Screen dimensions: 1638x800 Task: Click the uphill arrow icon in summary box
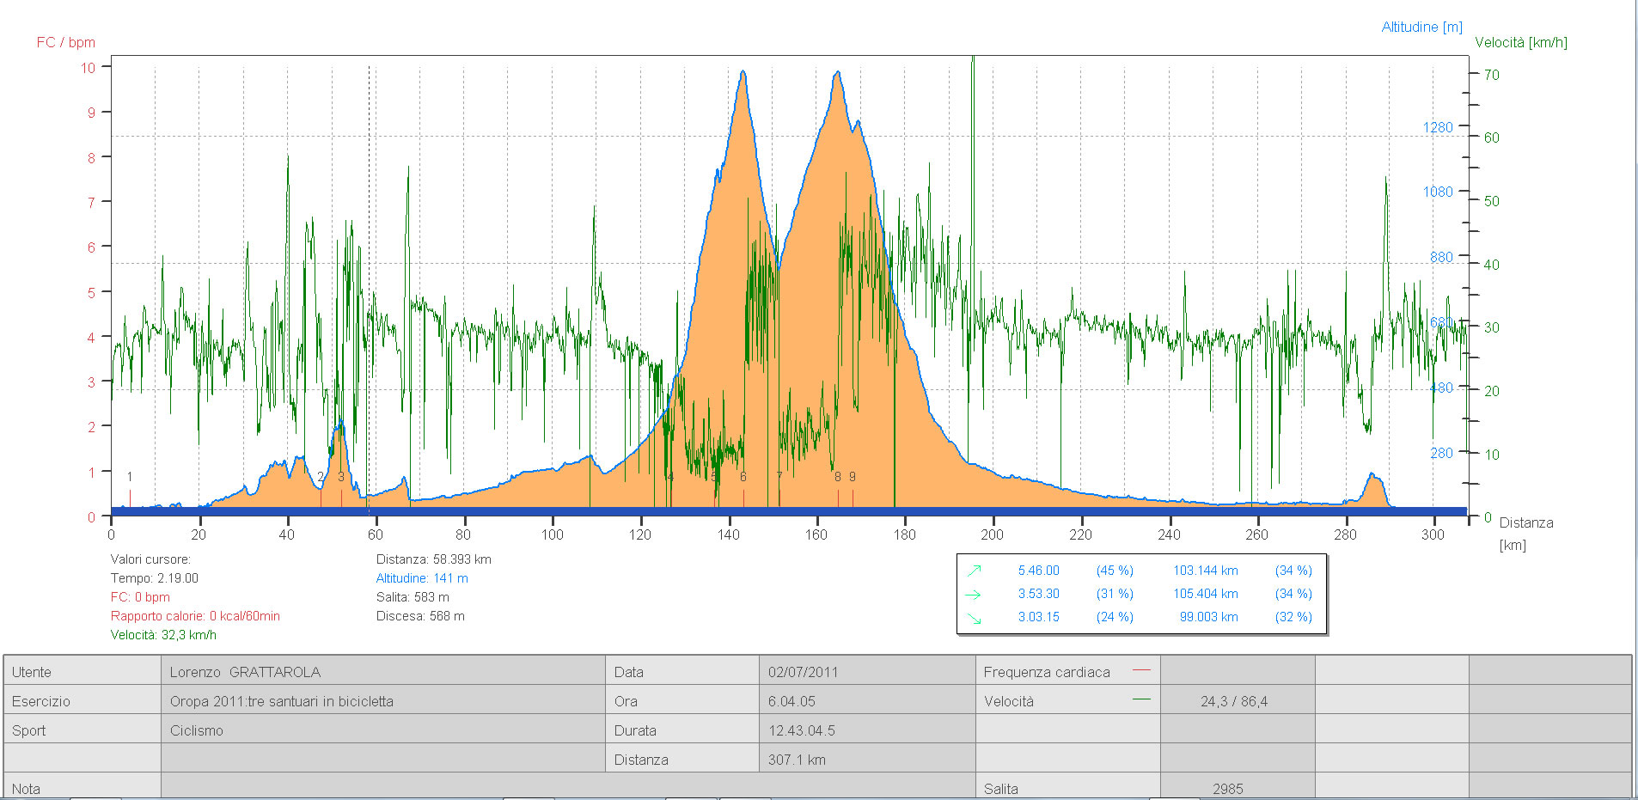coord(974,571)
